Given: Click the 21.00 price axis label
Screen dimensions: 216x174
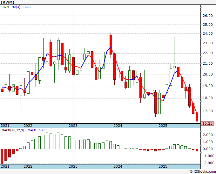Looking at the screenshot, I should point(208,63).
